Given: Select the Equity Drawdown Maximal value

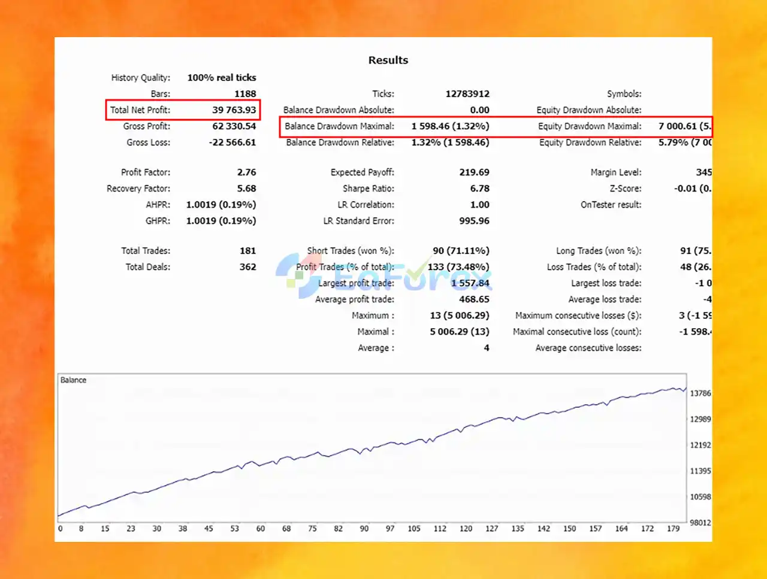Looking at the screenshot, I should (x=684, y=126).
